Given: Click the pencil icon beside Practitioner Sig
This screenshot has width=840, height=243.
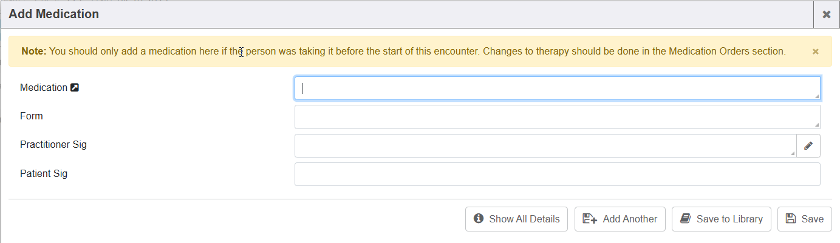Looking at the screenshot, I should pyautogui.click(x=808, y=145).
